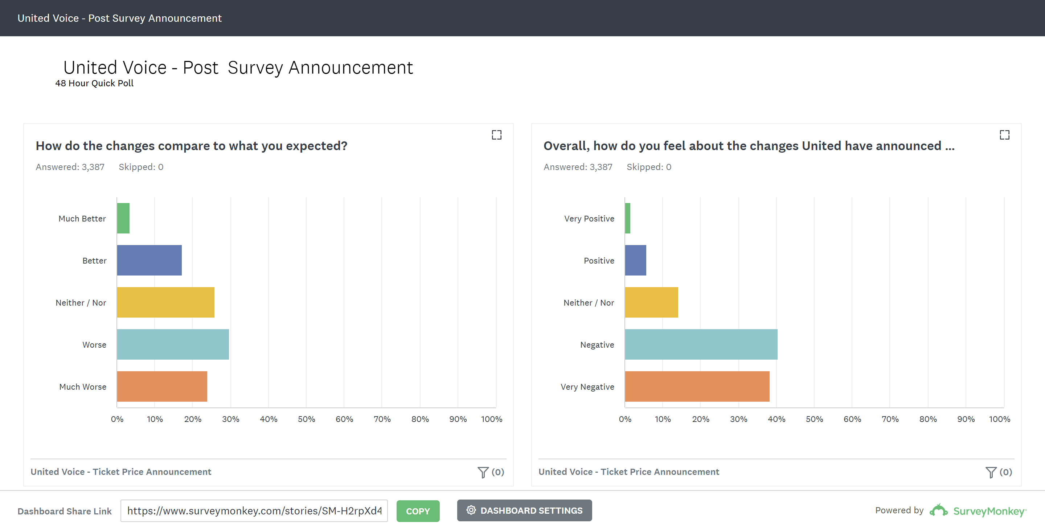Select the blue Better bar
The height and width of the screenshot is (530, 1045).
[149, 260]
